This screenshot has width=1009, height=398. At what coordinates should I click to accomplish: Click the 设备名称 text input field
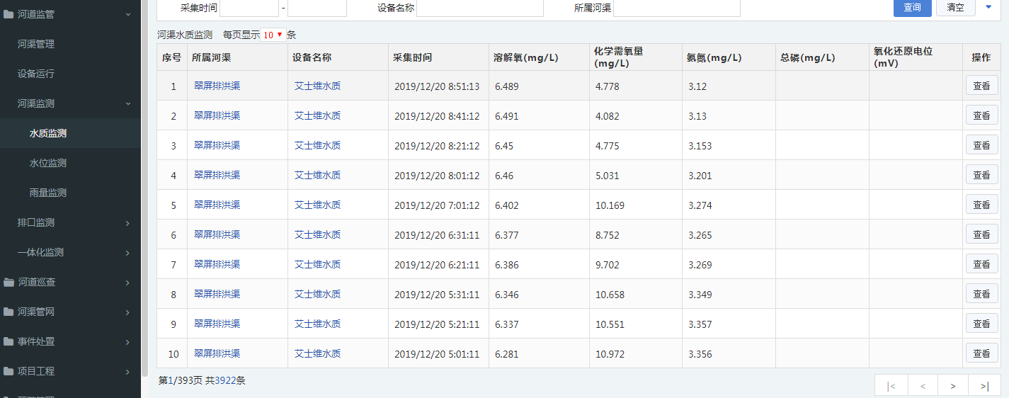click(x=479, y=8)
